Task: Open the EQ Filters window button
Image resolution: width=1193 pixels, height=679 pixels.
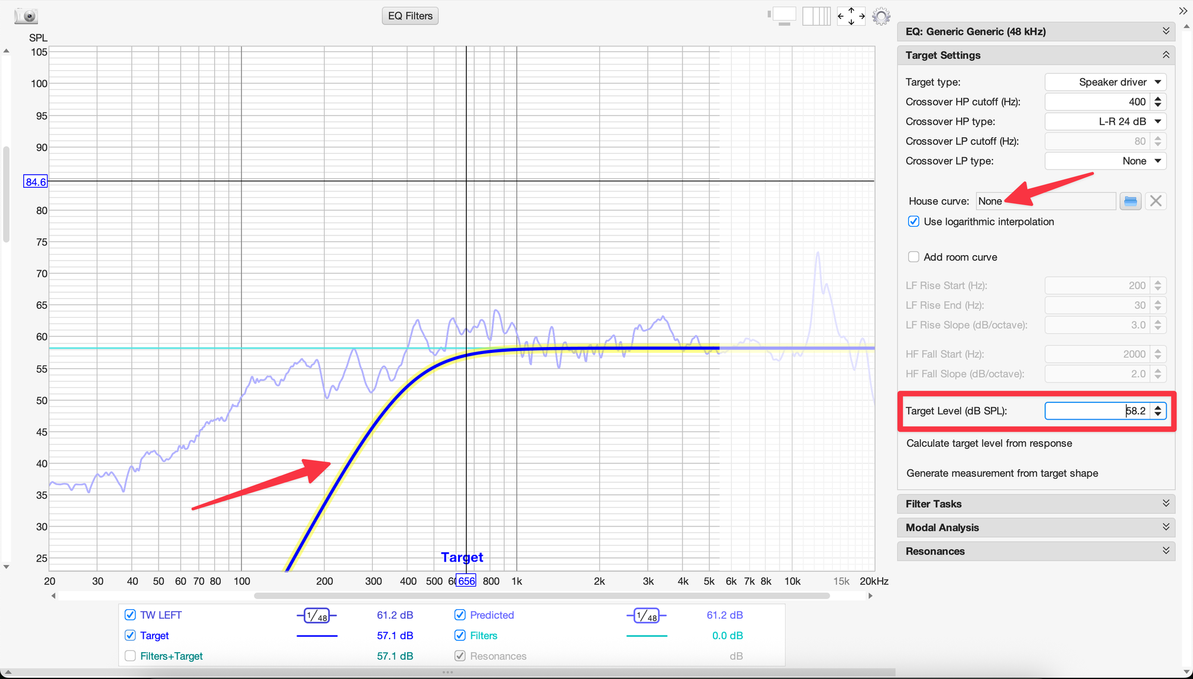Action: [410, 16]
